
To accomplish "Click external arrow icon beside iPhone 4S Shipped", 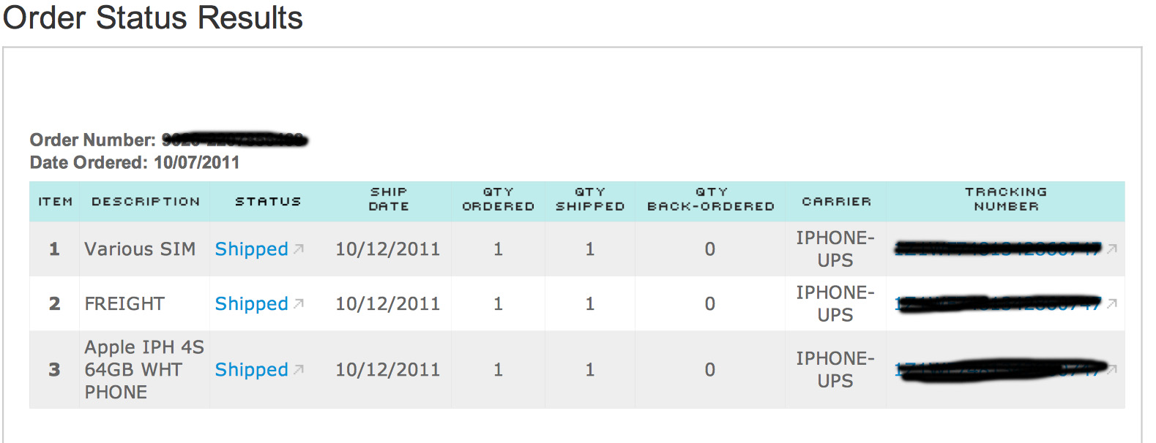I will tap(299, 369).
